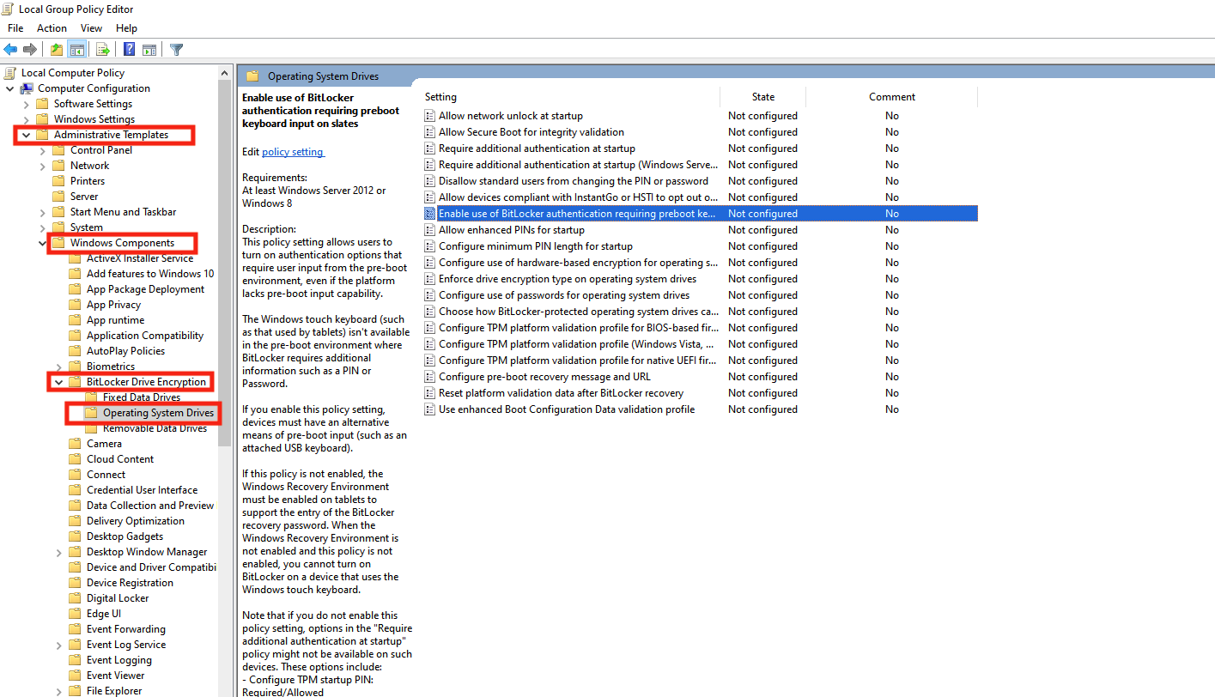Expand the Biometrics tree node
The height and width of the screenshot is (697, 1215).
58,367
